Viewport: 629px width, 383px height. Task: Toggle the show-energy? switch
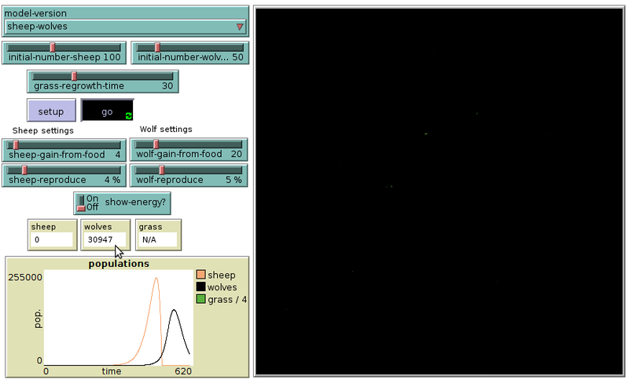tap(81, 202)
